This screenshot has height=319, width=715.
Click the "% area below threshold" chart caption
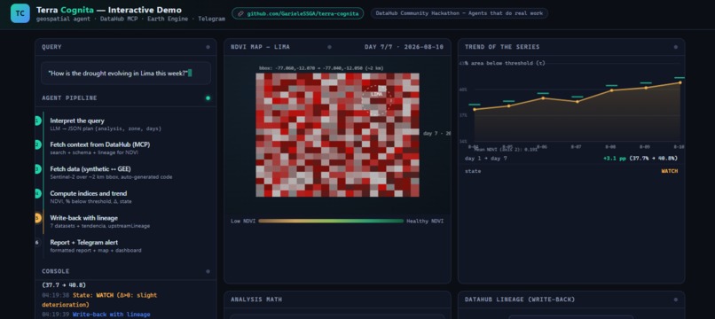click(x=505, y=63)
